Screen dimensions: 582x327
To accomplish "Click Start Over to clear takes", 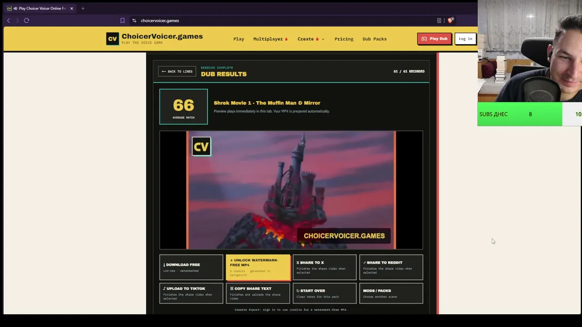I will pyautogui.click(x=325, y=293).
